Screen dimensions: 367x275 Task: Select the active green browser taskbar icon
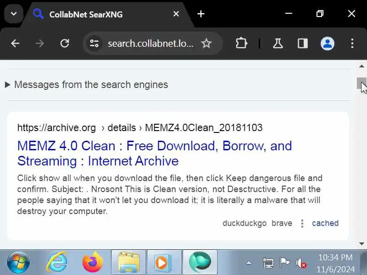tap(200, 262)
